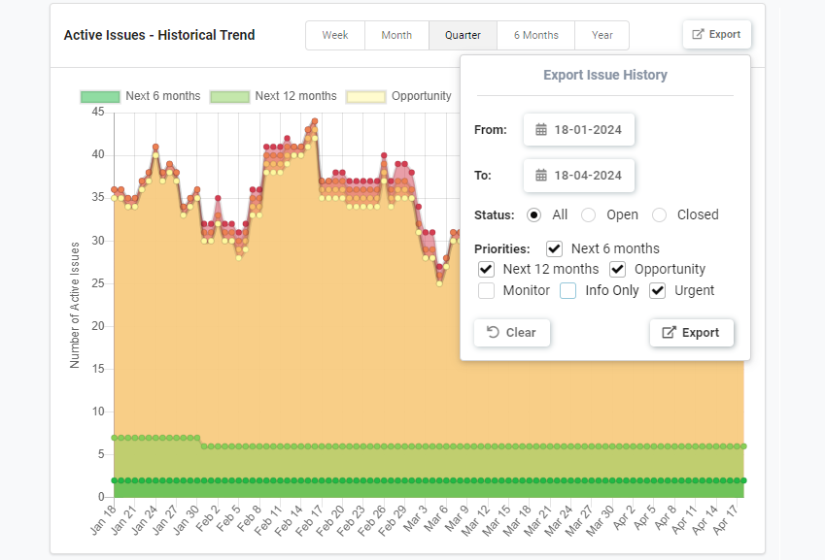Toggle Next 6 months legend swatch
Viewport: 825px width, 560px height.
click(100, 96)
